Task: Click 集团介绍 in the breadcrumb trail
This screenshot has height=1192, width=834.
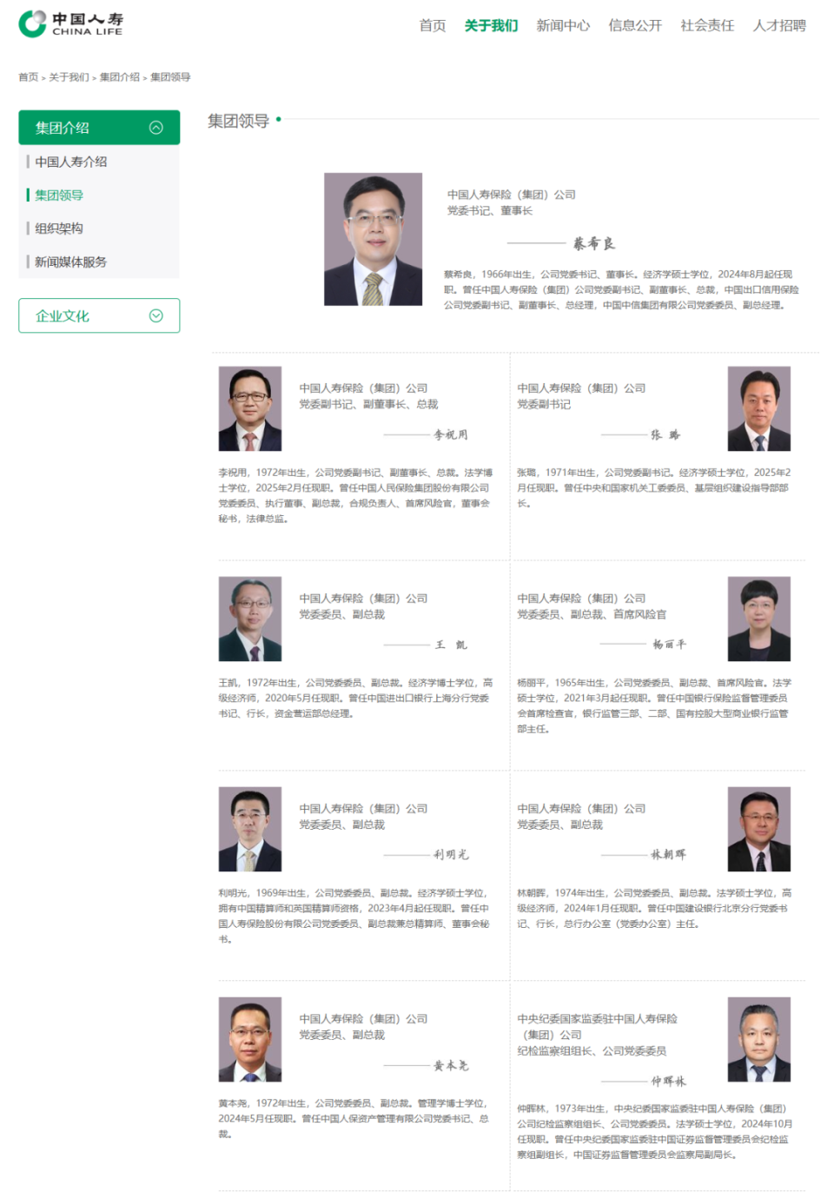Action: click(119, 77)
